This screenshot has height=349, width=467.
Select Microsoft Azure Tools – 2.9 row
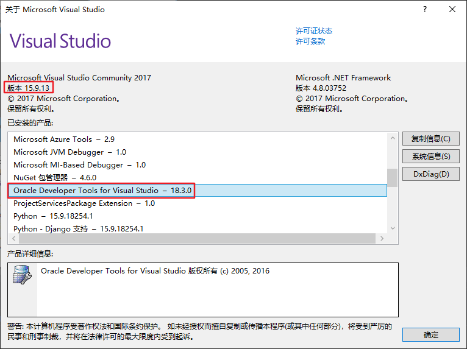198,139
